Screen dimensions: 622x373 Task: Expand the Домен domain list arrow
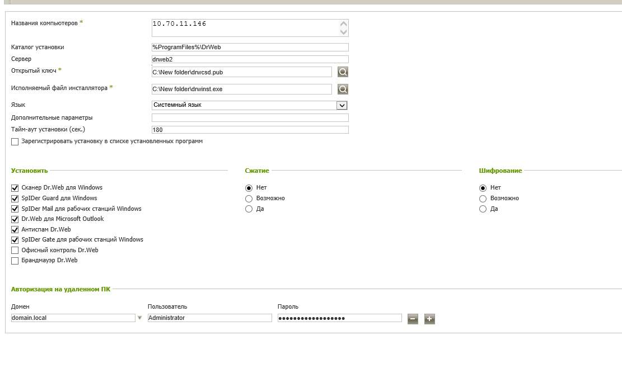[x=139, y=318]
